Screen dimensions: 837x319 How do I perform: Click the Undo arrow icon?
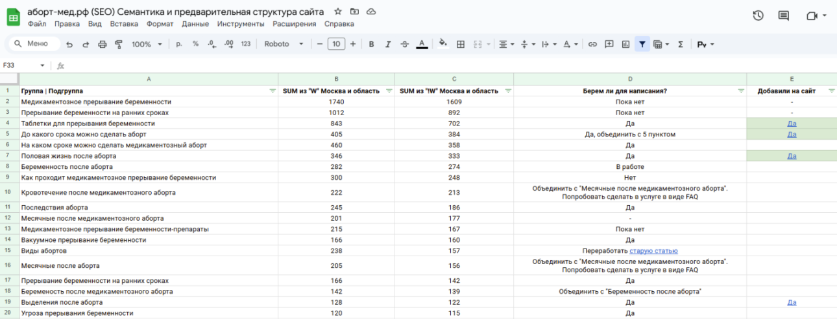point(69,44)
